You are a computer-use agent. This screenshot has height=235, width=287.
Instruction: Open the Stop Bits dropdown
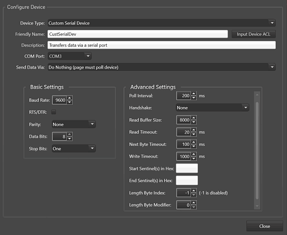click(x=74, y=149)
